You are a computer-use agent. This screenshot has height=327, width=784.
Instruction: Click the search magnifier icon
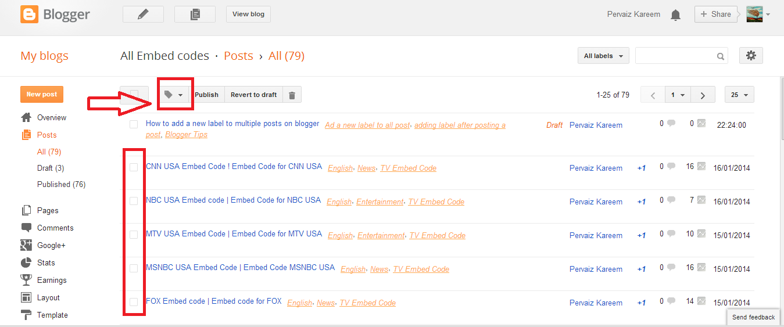tap(721, 56)
